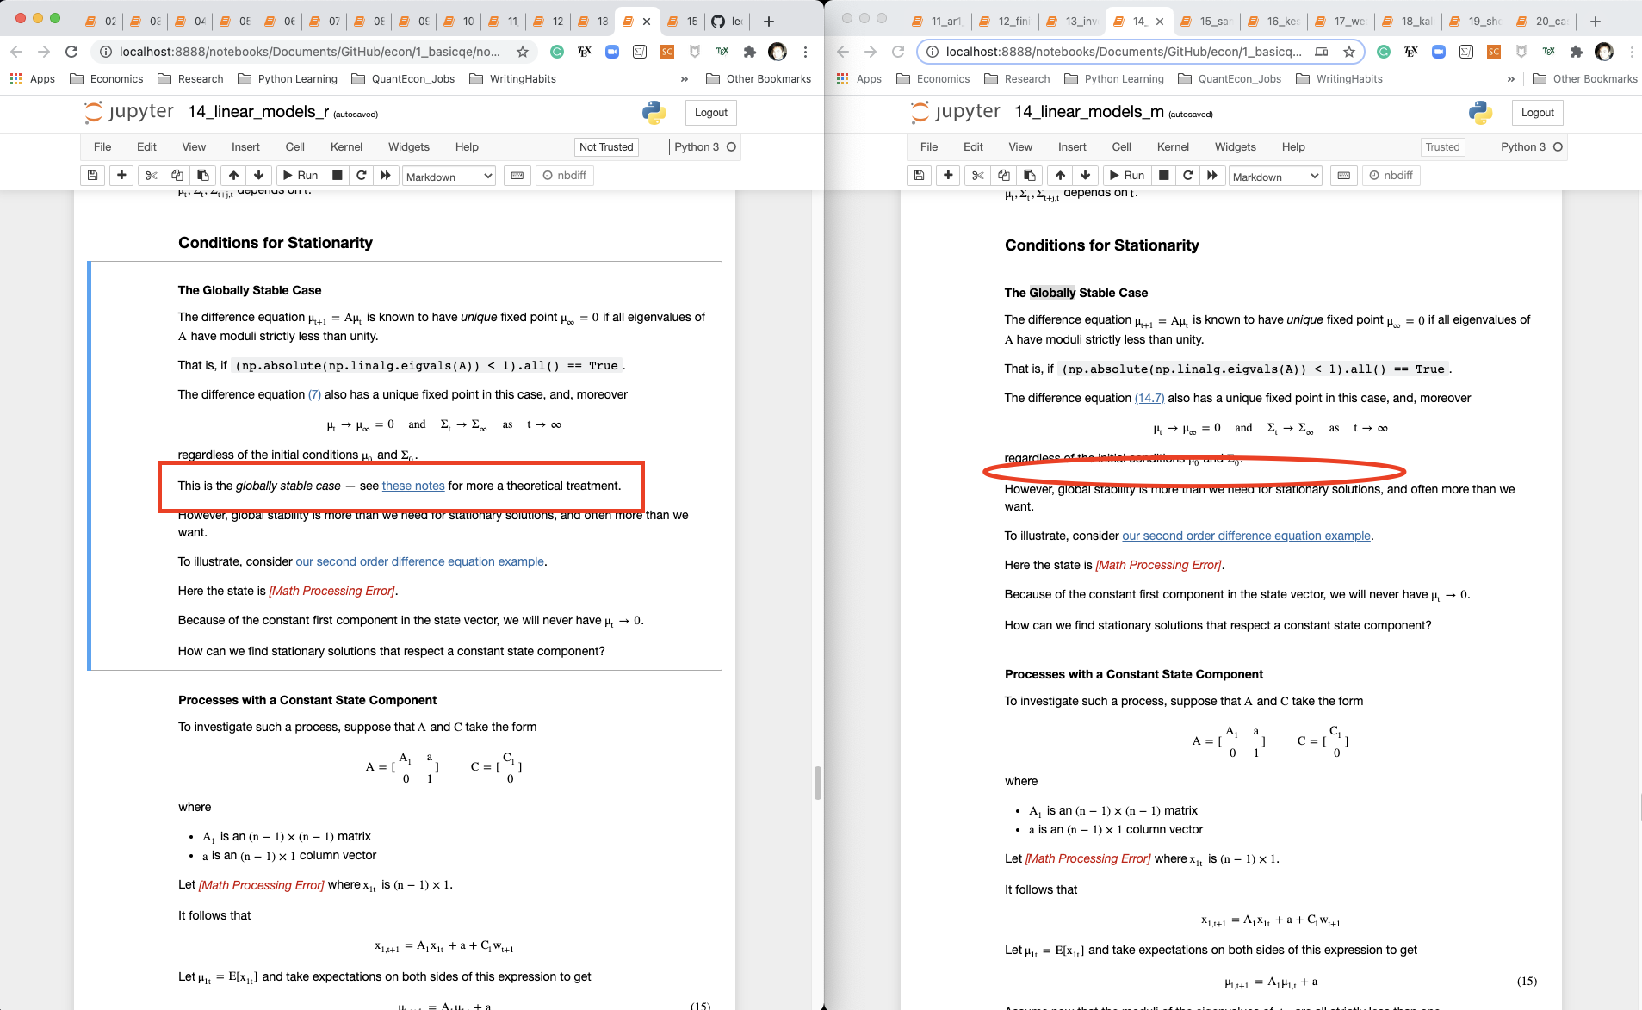This screenshot has height=1010, width=1642.
Task: Click notebook title 14_linear_models_m
Action: (x=1089, y=112)
